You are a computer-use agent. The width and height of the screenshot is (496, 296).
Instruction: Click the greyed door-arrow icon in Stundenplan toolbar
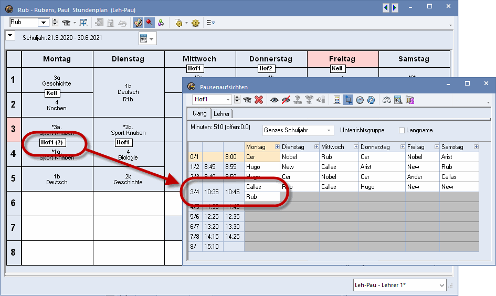pos(99,23)
